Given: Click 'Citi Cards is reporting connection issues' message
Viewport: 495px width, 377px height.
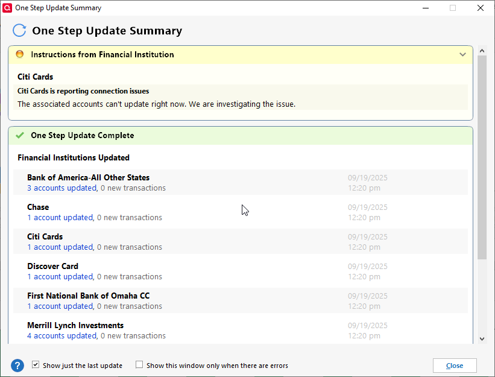Looking at the screenshot, I should (x=83, y=91).
